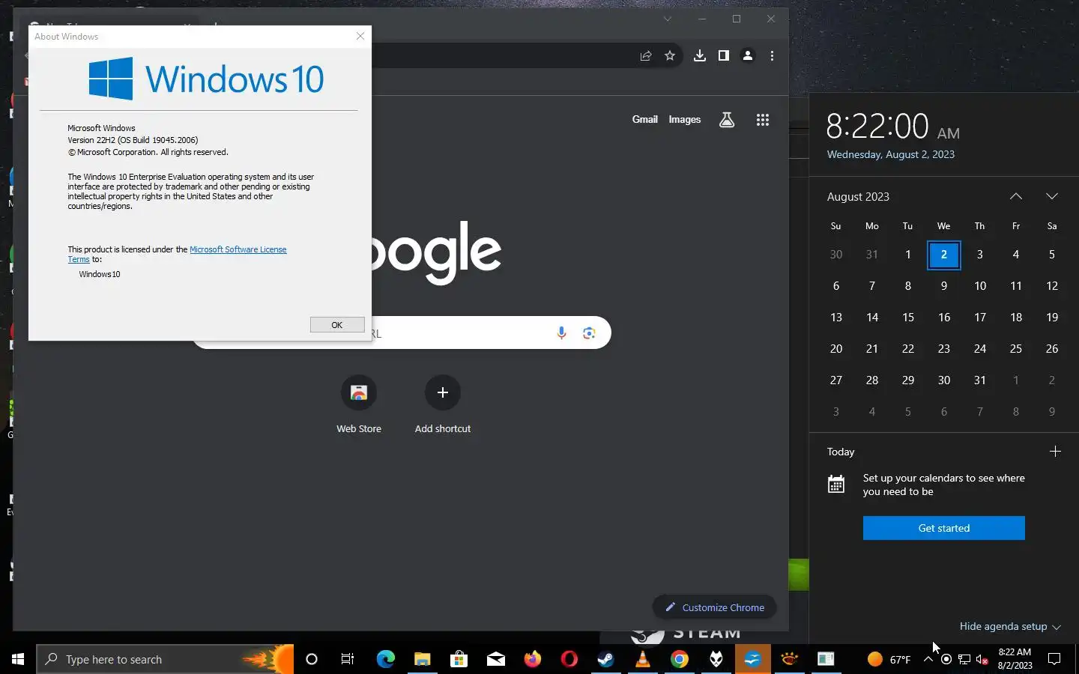Click the taskbar clock showing 8:22 AM
Image resolution: width=1079 pixels, height=674 pixels.
click(x=1015, y=659)
